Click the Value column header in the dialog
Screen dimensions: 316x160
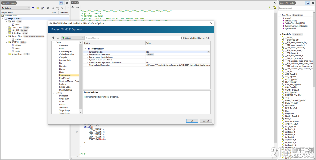[x=178, y=43]
